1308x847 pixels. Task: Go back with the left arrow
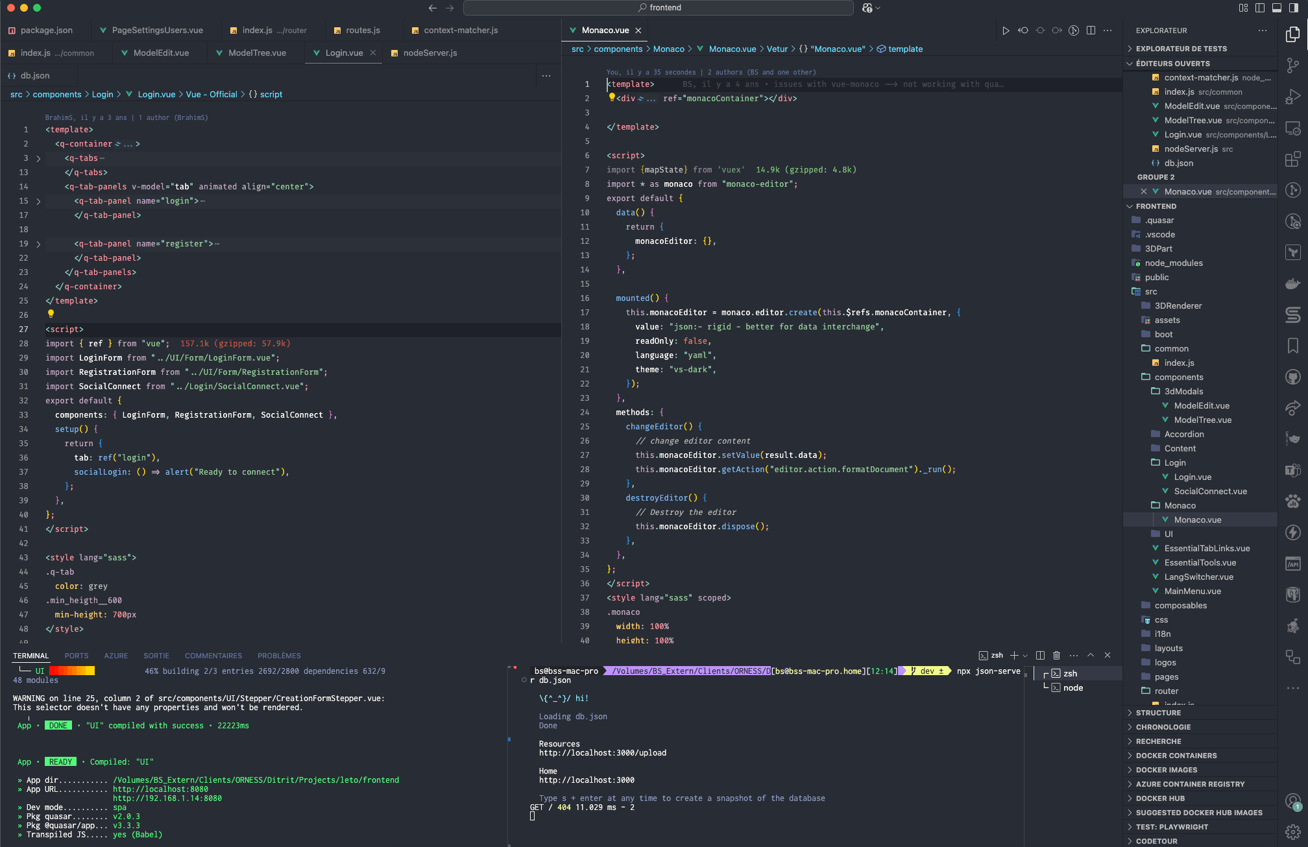coord(433,8)
